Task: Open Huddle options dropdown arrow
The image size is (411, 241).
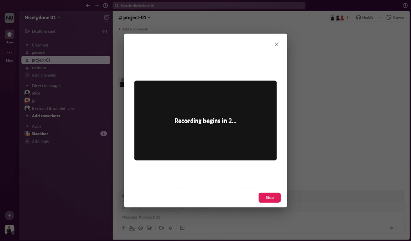Action: pyautogui.click(x=379, y=17)
